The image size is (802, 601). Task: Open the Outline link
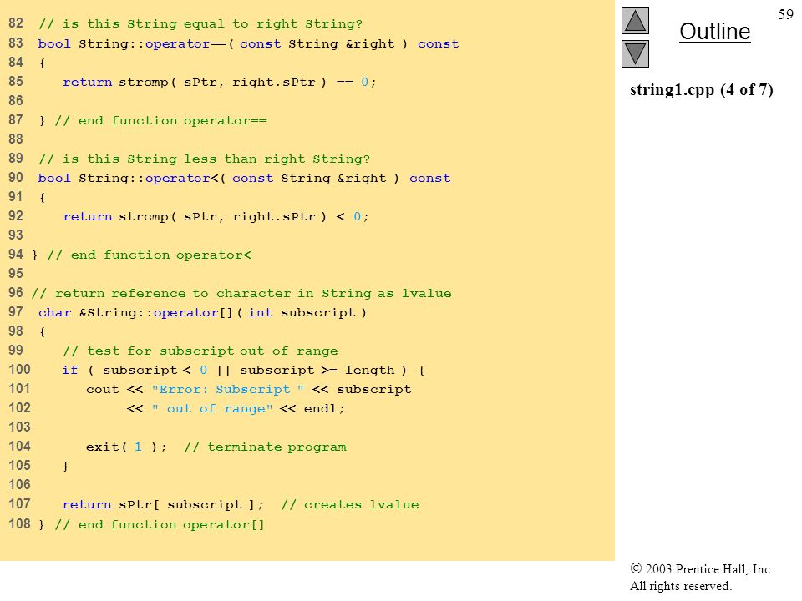click(x=714, y=32)
